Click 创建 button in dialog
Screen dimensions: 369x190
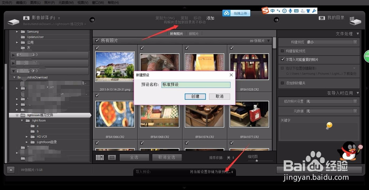point(195,96)
